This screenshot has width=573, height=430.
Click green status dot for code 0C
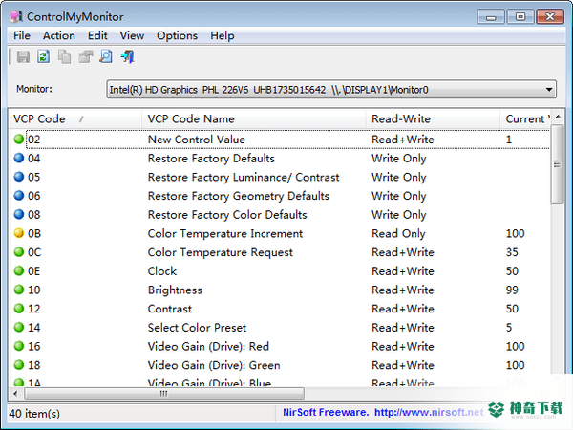(x=19, y=252)
